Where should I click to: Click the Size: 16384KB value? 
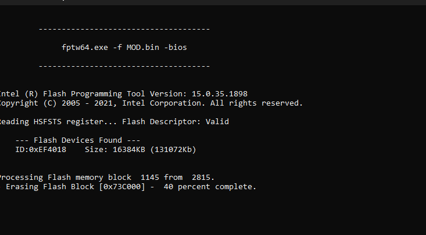(115, 150)
